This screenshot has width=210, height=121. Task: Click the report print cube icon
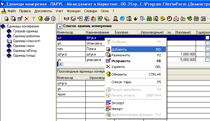[x=54, y=19]
